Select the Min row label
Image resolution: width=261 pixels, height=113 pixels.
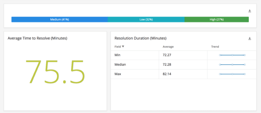pyautogui.click(x=117, y=55)
